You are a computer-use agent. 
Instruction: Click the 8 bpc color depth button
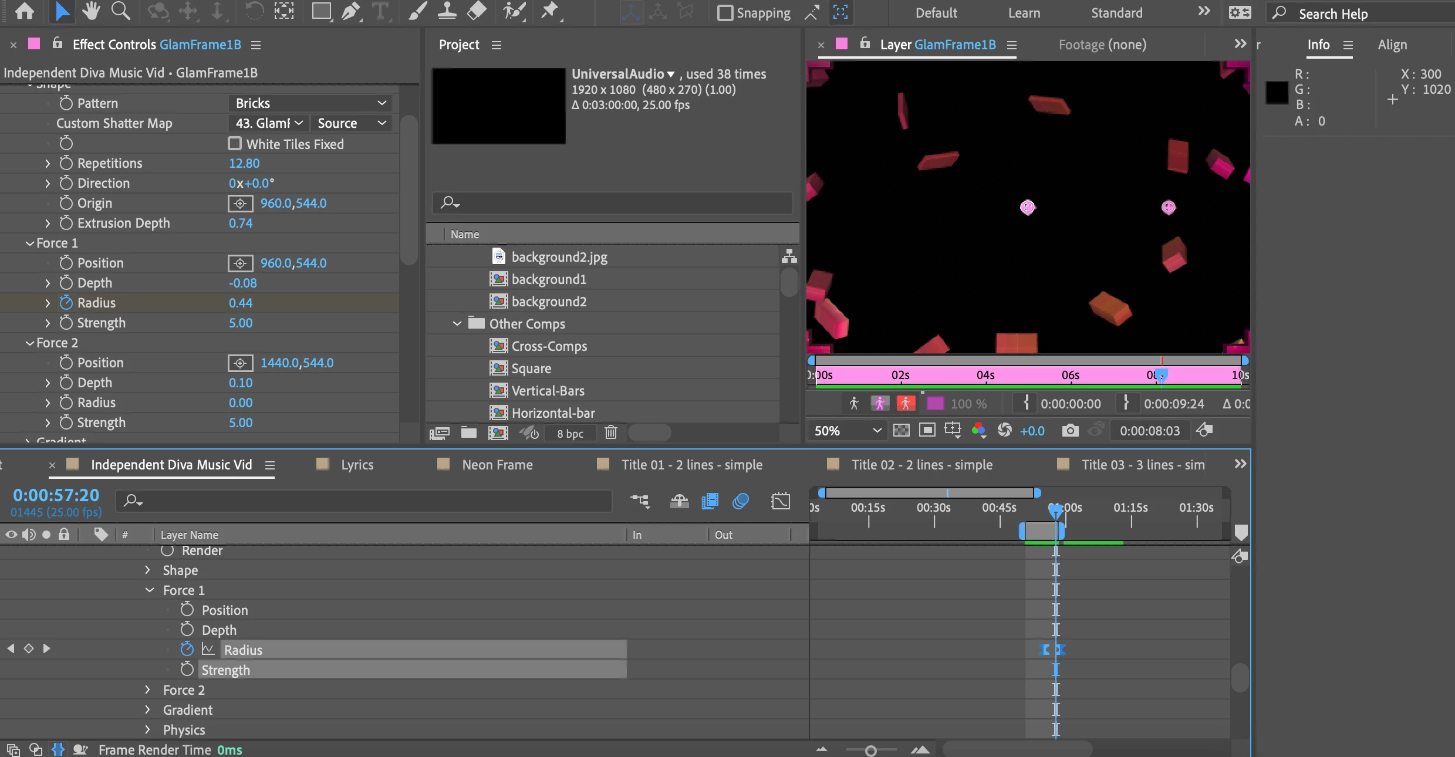point(570,434)
